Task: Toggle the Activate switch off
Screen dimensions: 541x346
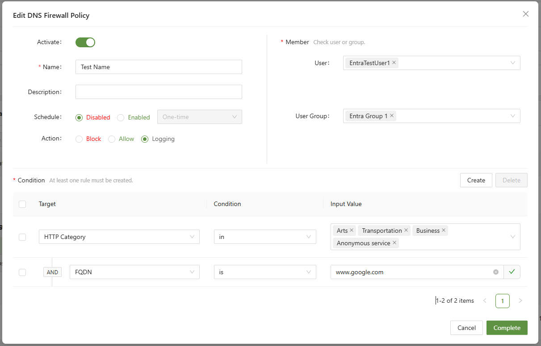Action: click(x=85, y=42)
